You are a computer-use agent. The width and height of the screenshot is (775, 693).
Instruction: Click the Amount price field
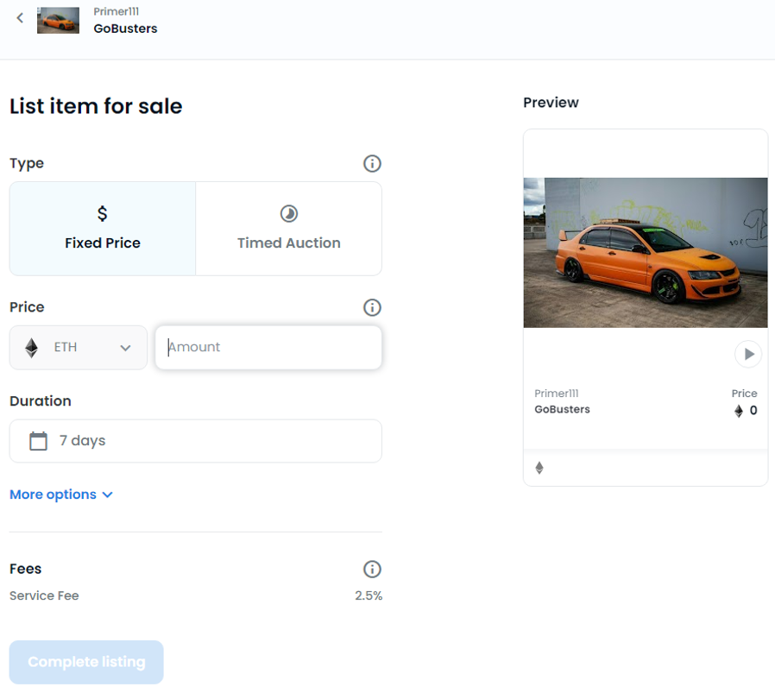(268, 348)
